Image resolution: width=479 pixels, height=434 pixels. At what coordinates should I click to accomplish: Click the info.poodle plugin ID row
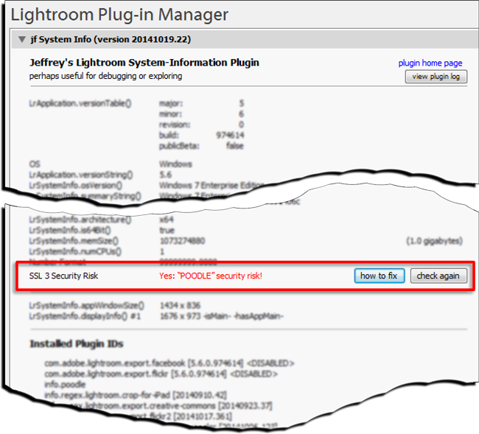click(x=65, y=385)
